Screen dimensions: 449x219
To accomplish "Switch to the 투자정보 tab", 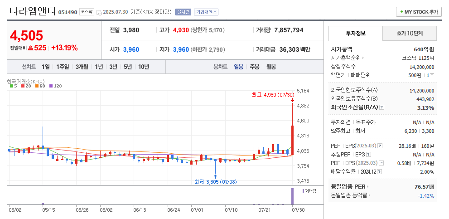I will (x=356, y=33).
